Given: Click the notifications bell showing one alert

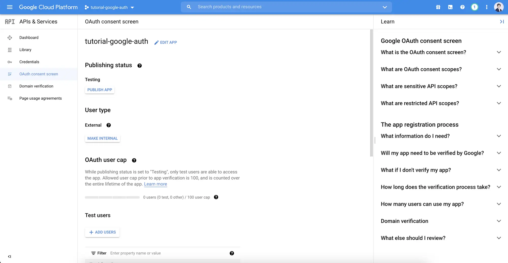Looking at the screenshot, I should pyautogui.click(x=474, y=7).
